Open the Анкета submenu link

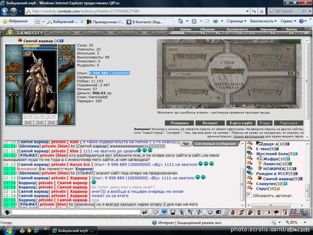[x=299, y=33]
